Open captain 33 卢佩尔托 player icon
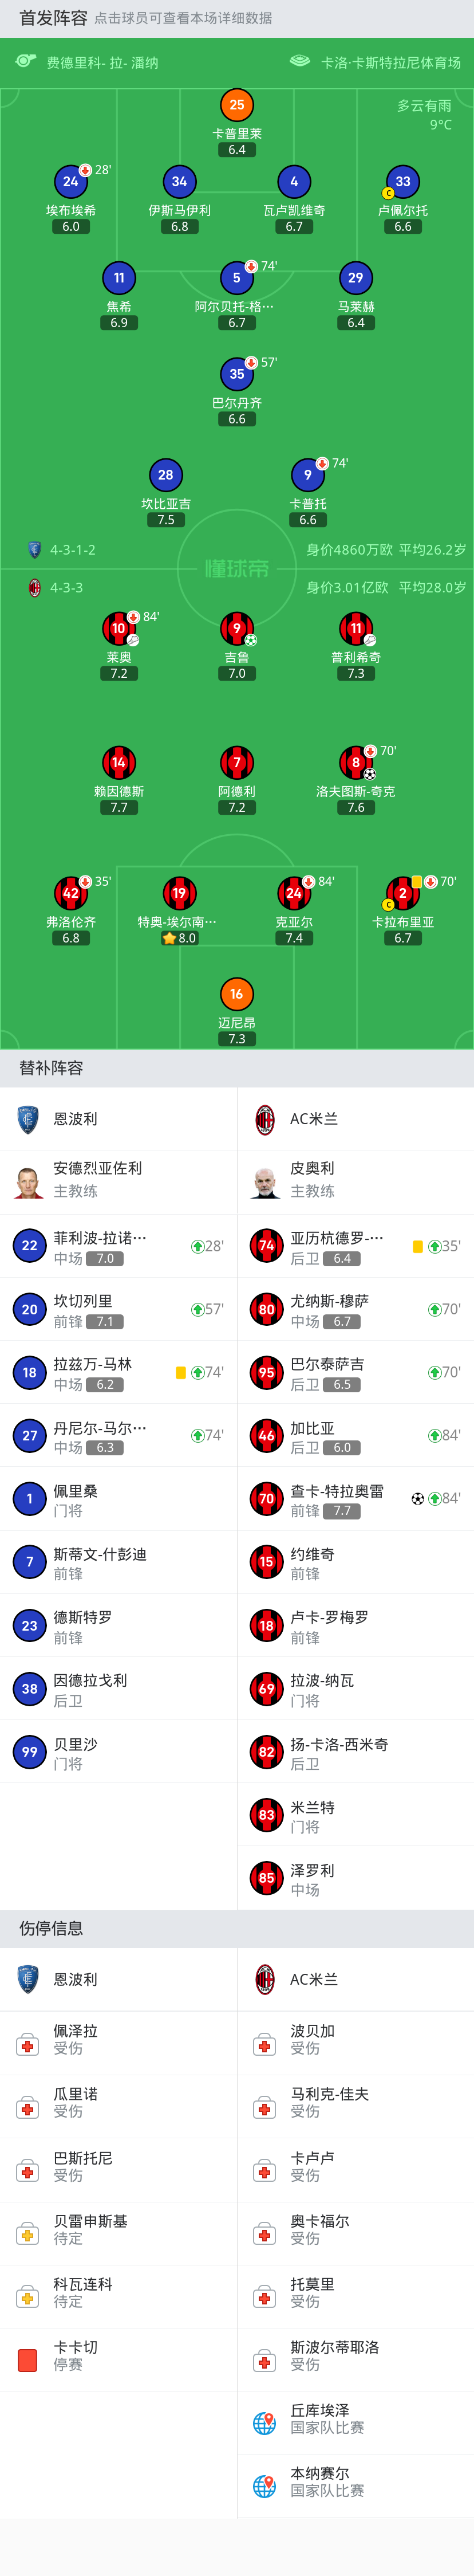This screenshot has width=474, height=2576. tap(403, 182)
